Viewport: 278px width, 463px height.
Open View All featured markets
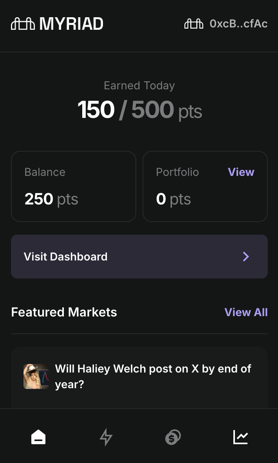[246, 312]
